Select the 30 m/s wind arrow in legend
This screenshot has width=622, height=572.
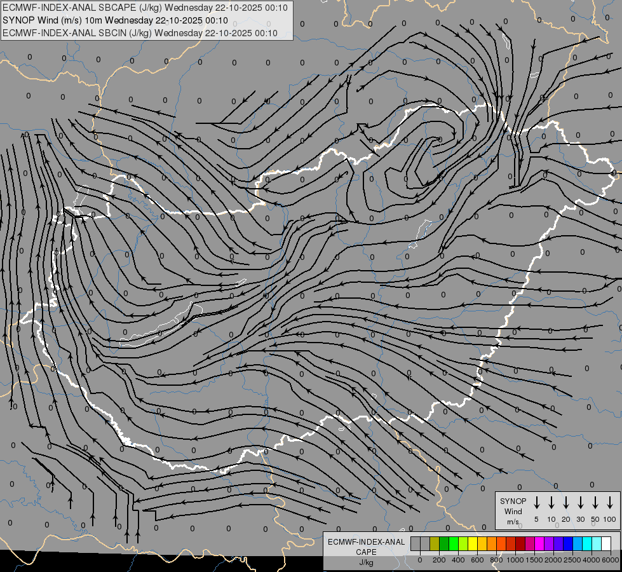(x=580, y=503)
